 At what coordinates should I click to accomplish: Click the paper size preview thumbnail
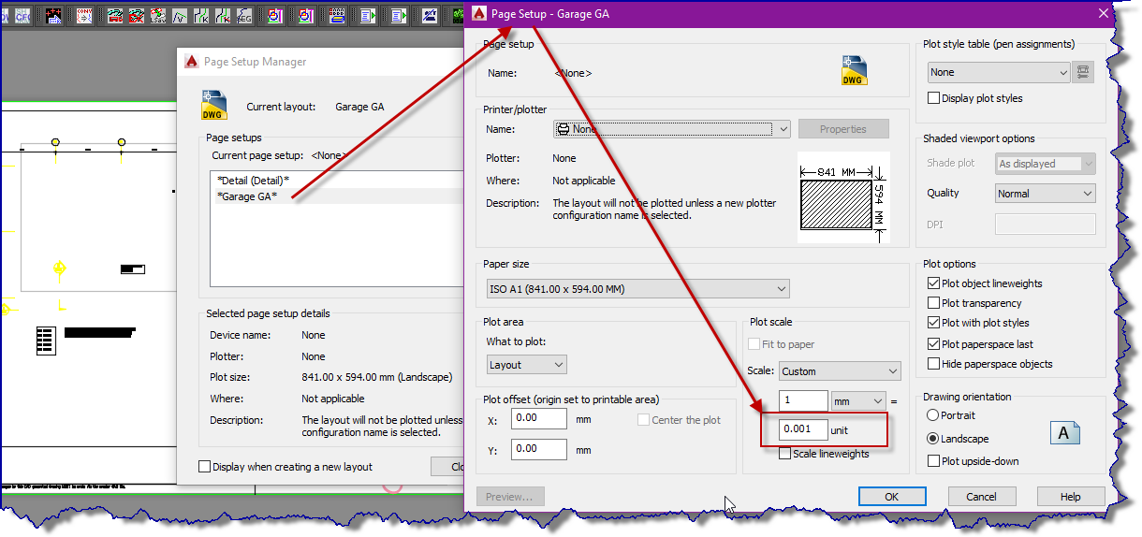pyautogui.click(x=842, y=197)
